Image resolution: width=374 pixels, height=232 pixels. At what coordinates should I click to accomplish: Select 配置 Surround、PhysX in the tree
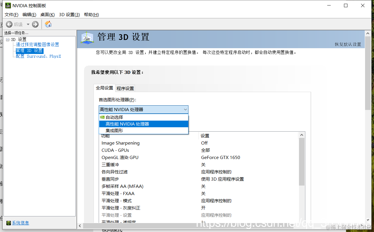[x=39, y=57]
